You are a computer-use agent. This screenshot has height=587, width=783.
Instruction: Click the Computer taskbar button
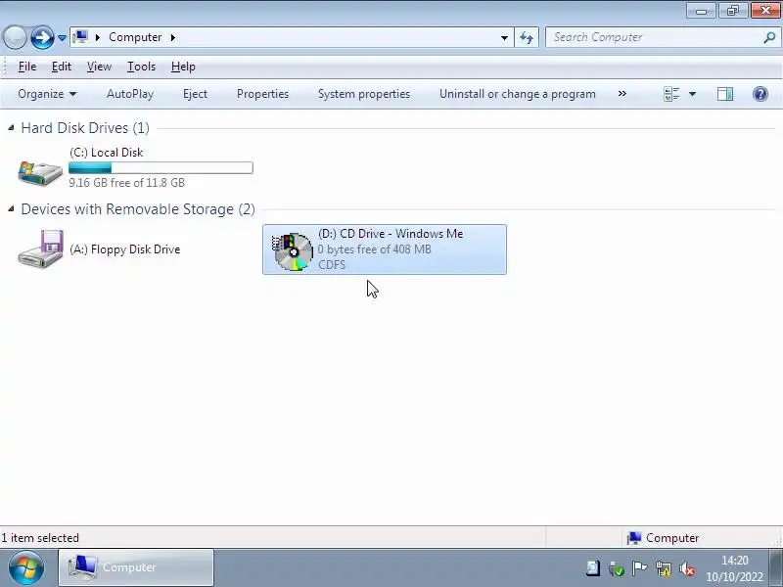136,567
